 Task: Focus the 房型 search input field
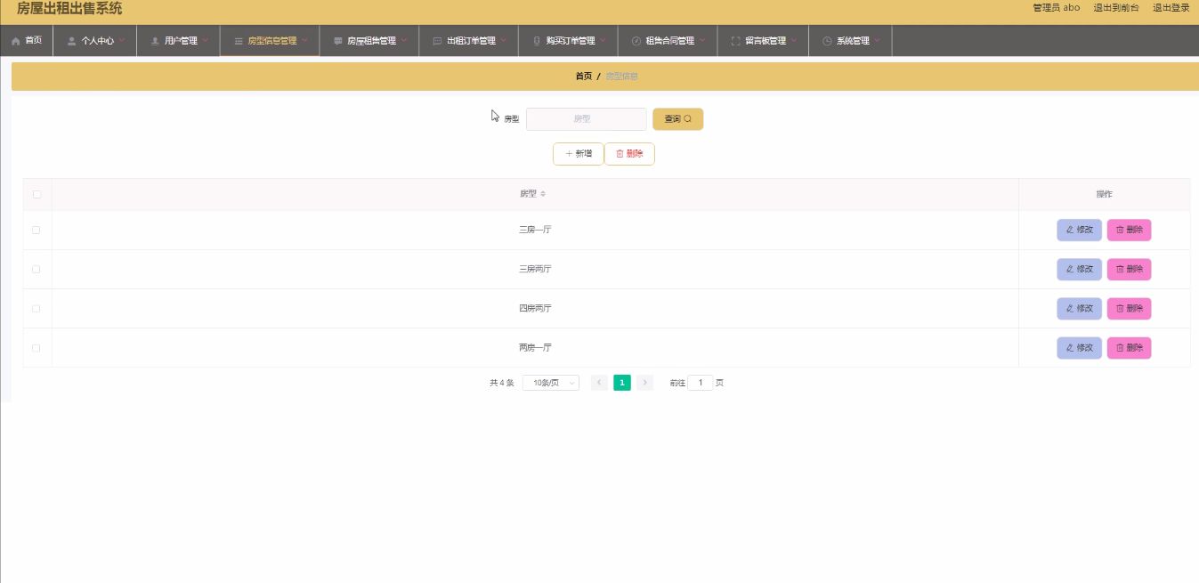pos(586,118)
